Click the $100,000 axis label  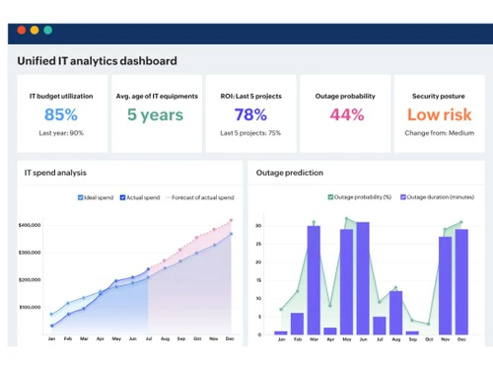click(30, 307)
